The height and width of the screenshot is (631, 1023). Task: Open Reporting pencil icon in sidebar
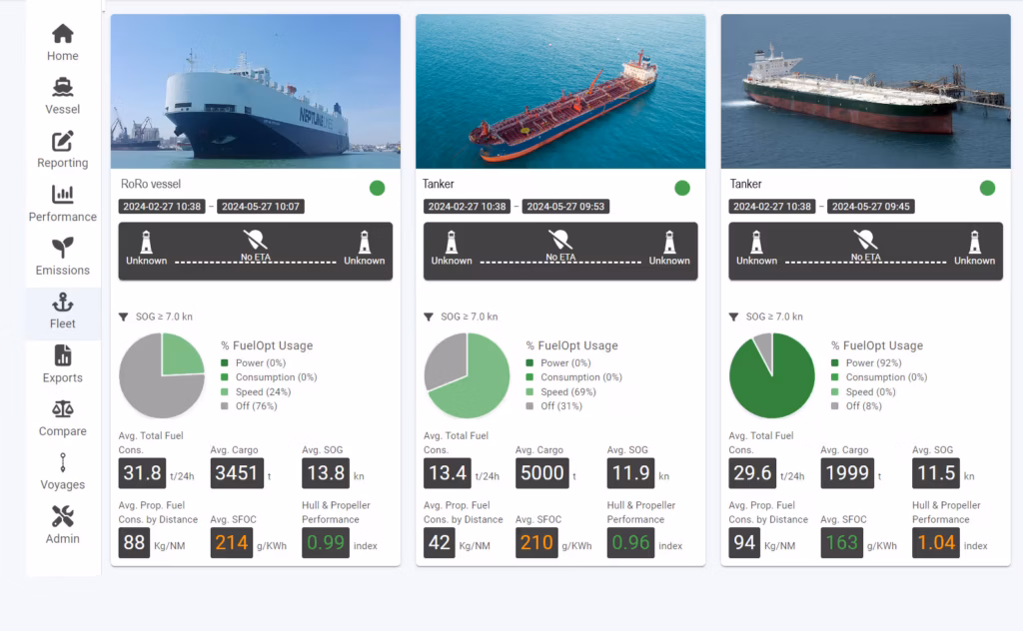(62, 142)
